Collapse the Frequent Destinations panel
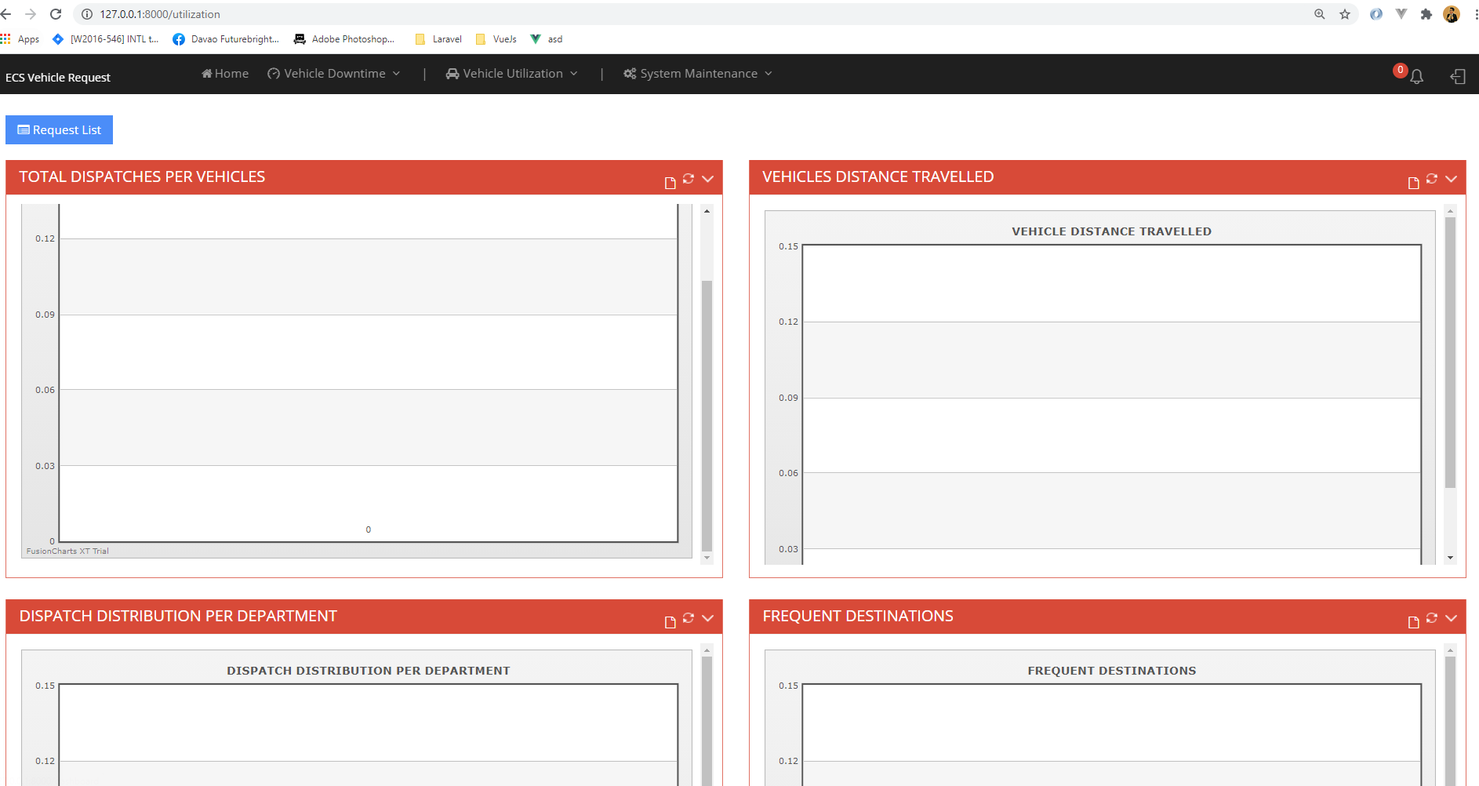Image resolution: width=1479 pixels, height=786 pixels. pyautogui.click(x=1452, y=618)
